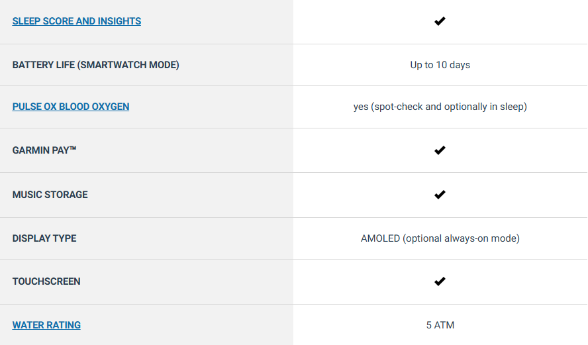Viewport: 588px width, 345px height.
Task: Select the Pulse Ox spot-check description text
Action: (440, 107)
